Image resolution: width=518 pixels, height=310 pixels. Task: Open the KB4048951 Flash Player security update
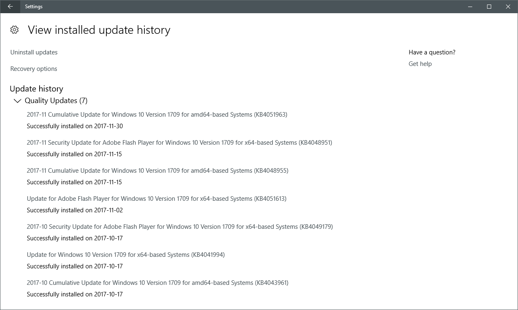point(179,143)
